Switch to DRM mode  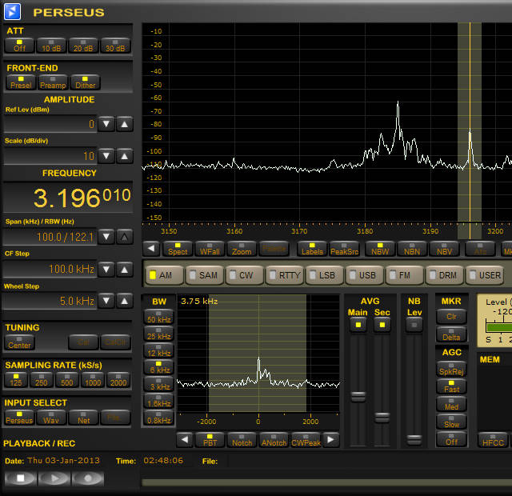point(445,275)
